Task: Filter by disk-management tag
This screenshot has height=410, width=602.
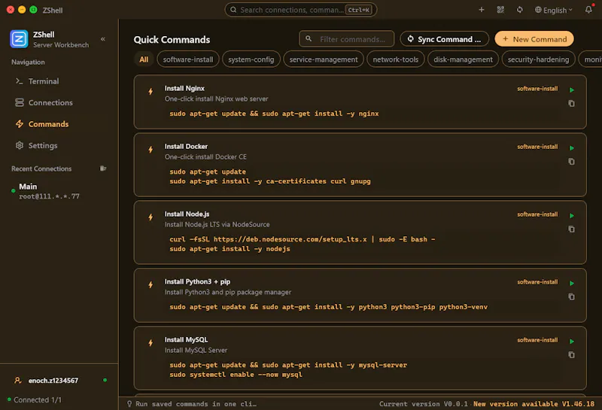Action: [x=463, y=59]
